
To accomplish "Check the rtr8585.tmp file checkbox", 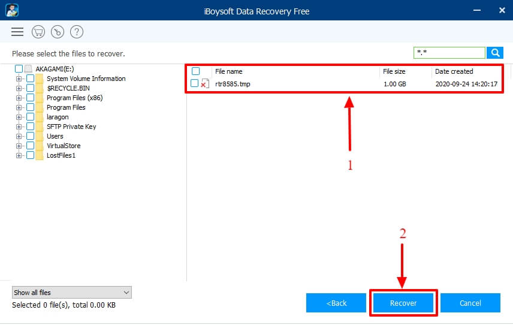I will coord(194,83).
